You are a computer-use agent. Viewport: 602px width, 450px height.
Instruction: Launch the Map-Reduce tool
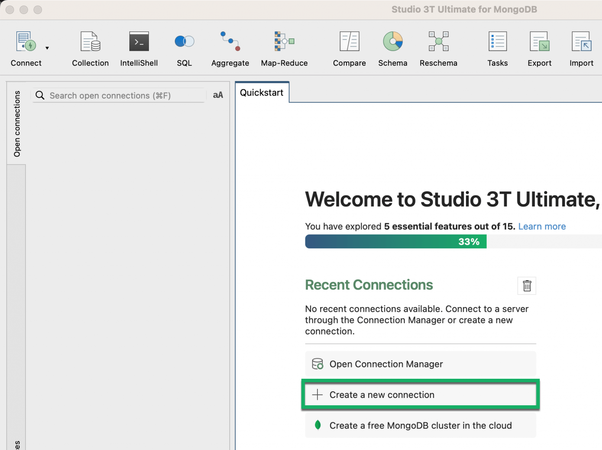click(x=284, y=47)
